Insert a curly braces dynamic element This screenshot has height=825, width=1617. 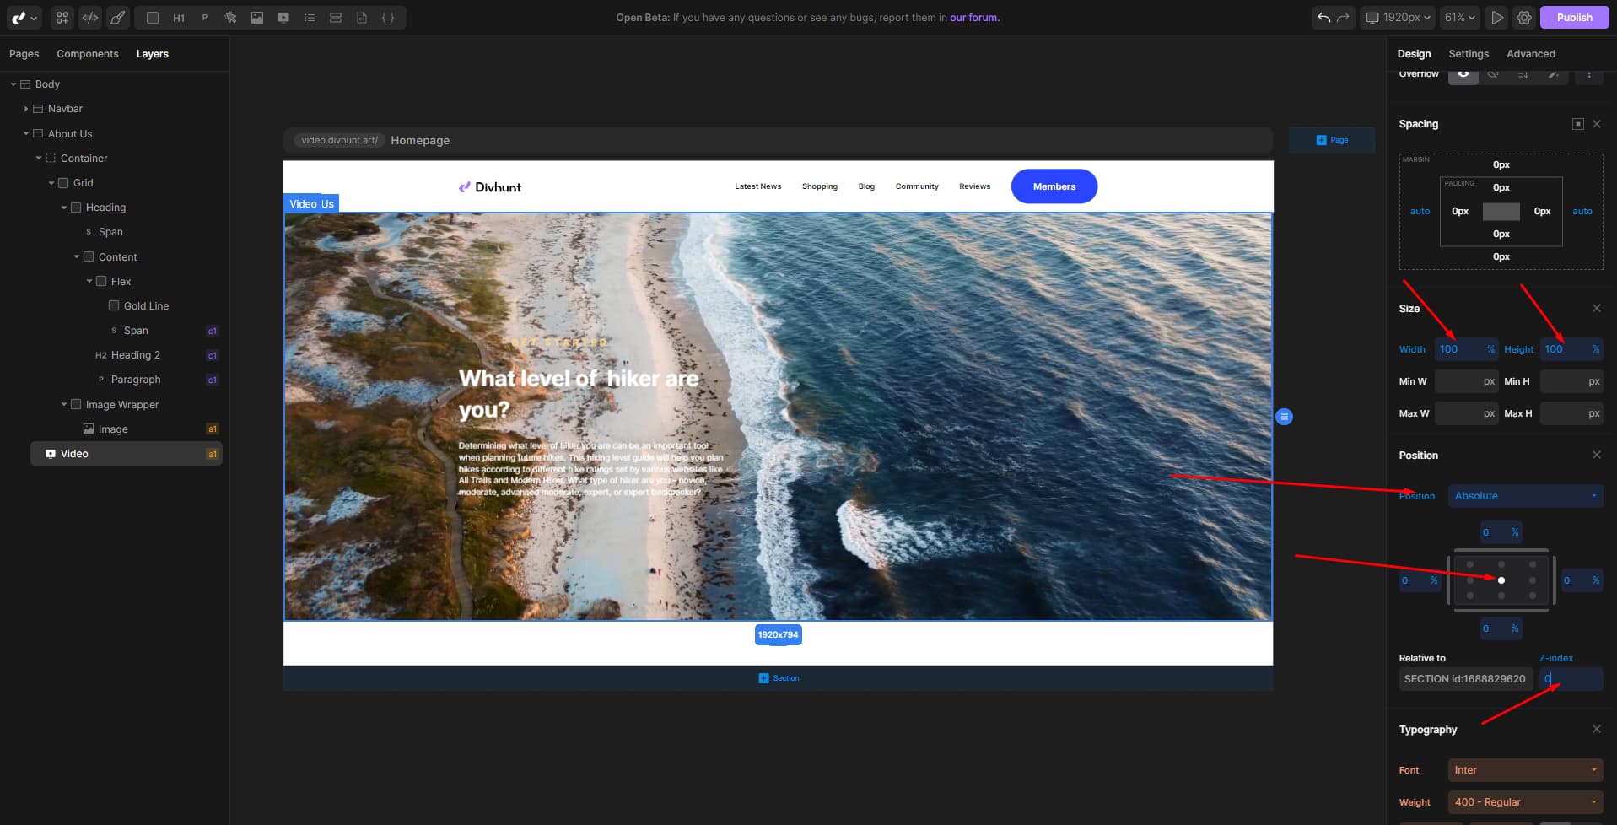[x=388, y=17]
